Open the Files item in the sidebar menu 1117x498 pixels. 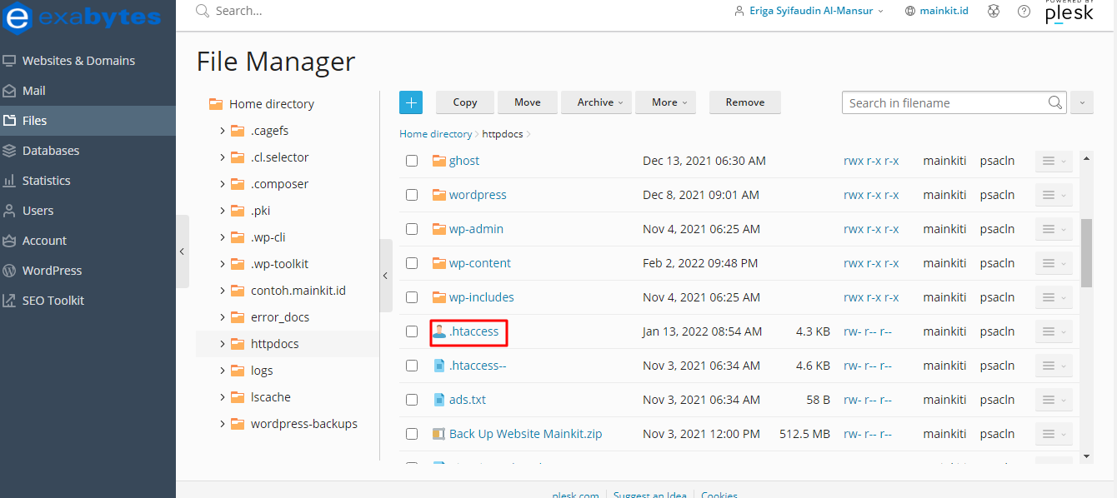point(34,120)
